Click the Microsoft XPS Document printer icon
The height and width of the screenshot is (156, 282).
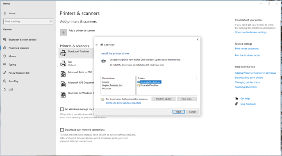pyautogui.click(x=63, y=84)
